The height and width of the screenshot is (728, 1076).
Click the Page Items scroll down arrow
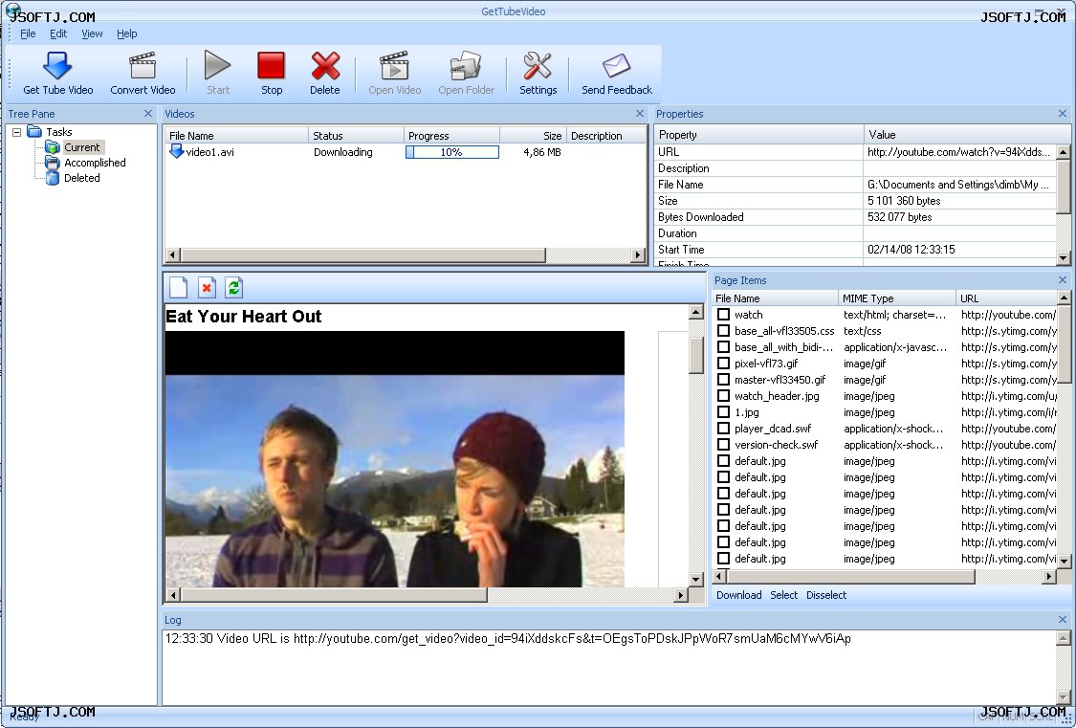1064,561
